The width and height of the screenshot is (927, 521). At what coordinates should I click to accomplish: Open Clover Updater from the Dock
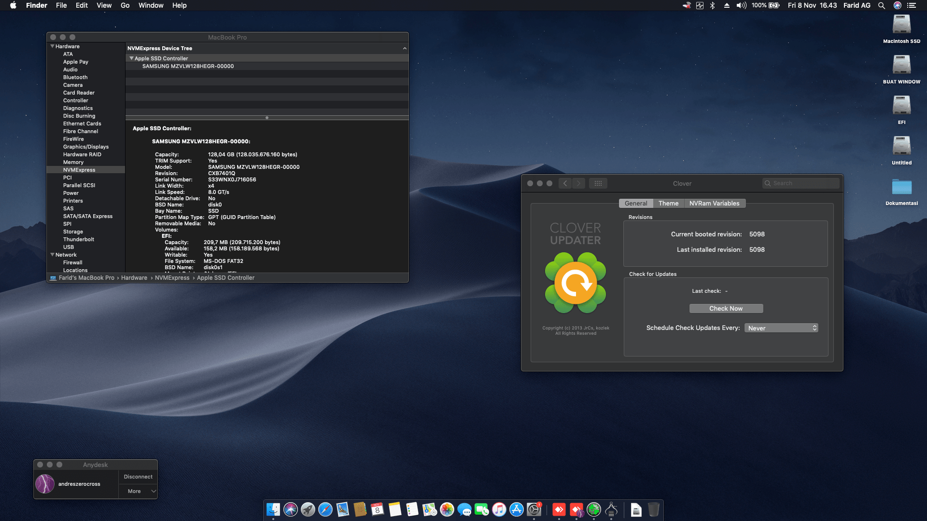[x=593, y=510]
